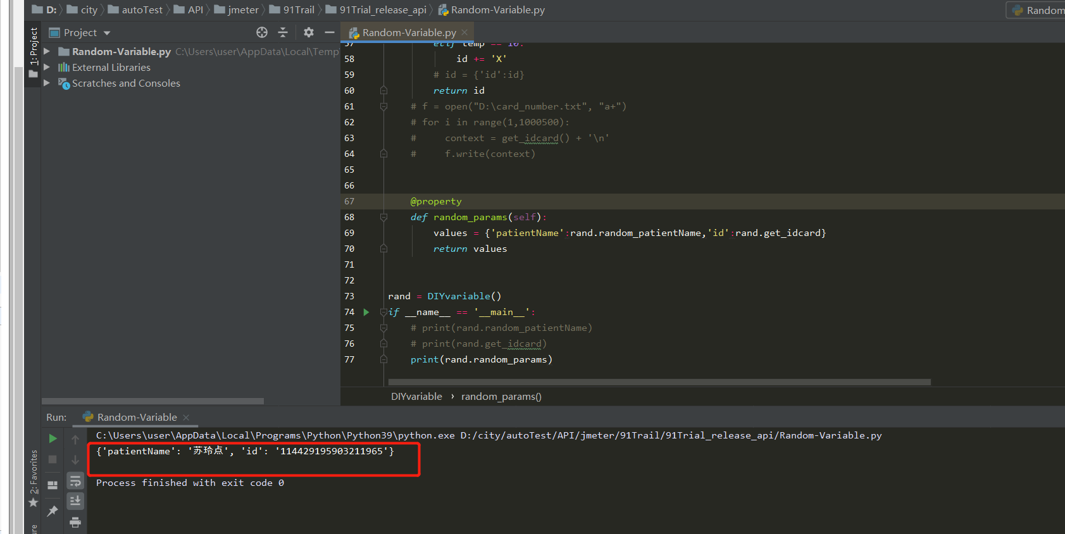Click the python.exe command line in console
The height and width of the screenshot is (534, 1065).
[489, 435]
